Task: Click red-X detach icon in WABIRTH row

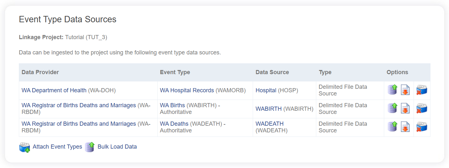Action: pyautogui.click(x=422, y=108)
